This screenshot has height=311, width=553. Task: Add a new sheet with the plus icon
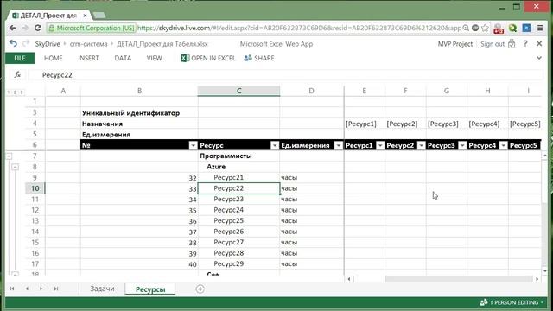(x=200, y=289)
